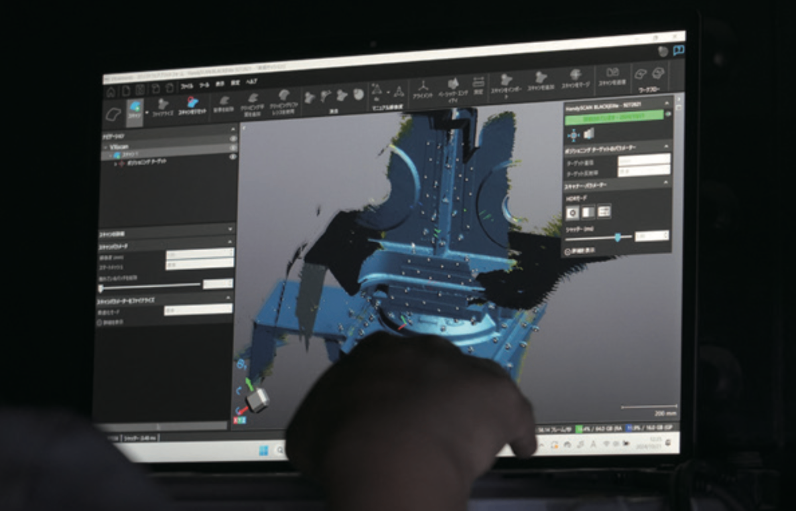
Task: Toggle visibility eye for VXscan node
Action: (x=233, y=147)
